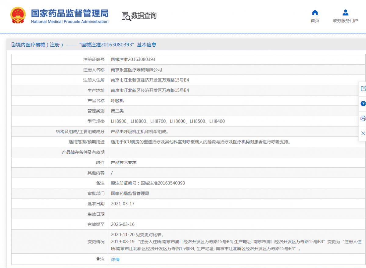366x268 pixels.
Task: Click 产品由呼吸机主机和机架组成 text
Action: click(x=140, y=132)
